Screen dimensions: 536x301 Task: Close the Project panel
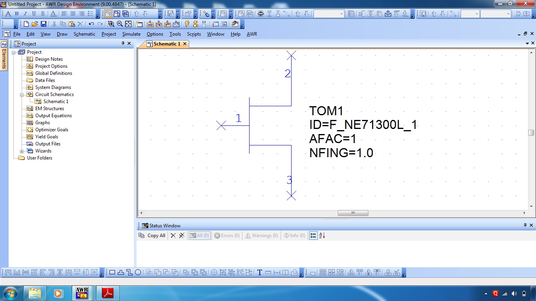pos(129,44)
